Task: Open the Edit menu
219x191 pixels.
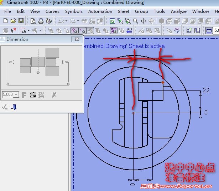Action: (x=21, y=11)
